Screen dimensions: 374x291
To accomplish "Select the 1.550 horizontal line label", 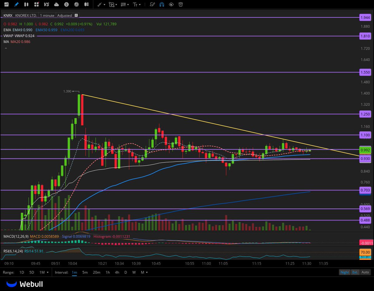I will tap(365, 72).
